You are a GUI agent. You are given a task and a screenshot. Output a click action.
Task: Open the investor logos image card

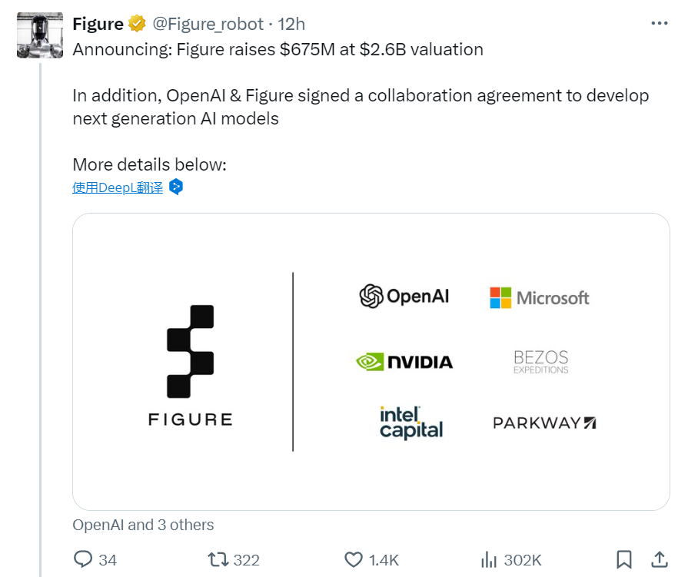371,362
